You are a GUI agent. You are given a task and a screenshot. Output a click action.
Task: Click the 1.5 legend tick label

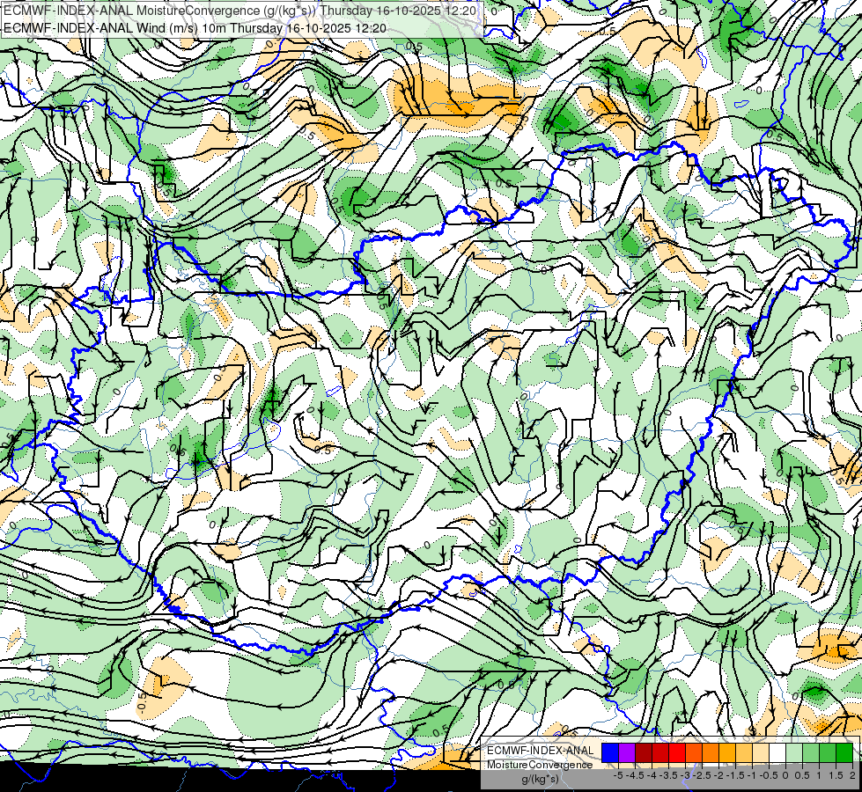pyautogui.click(x=836, y=775)
